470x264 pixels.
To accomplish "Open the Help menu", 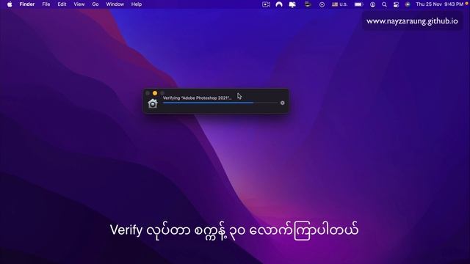I will [137, 4].
